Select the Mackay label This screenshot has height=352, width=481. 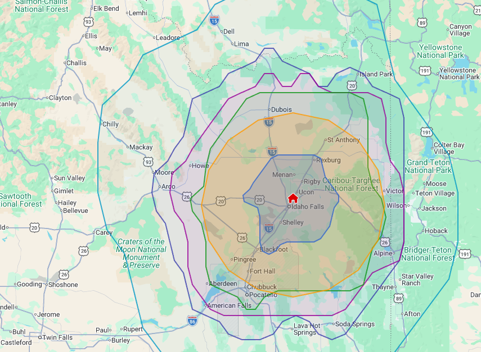click(x=141, y=147)
